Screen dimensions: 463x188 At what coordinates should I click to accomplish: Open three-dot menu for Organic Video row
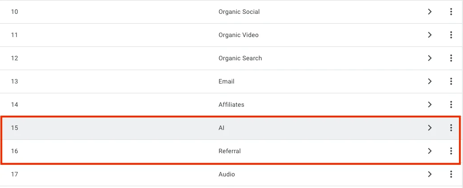click(x=451, y=35)
